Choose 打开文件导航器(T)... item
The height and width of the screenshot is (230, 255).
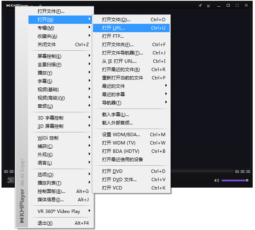click(x=131, y=53)
